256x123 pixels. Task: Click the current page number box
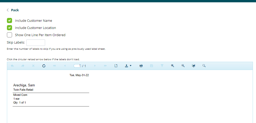click(x=77, y=66)
